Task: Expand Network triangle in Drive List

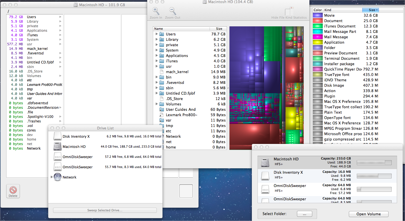Action: point(51,177)
